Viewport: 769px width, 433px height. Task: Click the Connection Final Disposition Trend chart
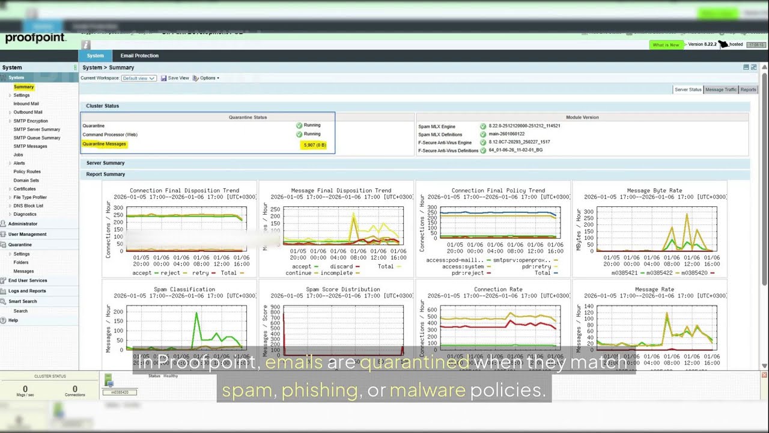(x=180, y=229)
